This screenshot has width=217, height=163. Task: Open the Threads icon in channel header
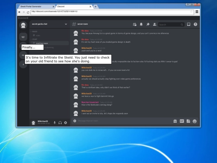(135, 25)
